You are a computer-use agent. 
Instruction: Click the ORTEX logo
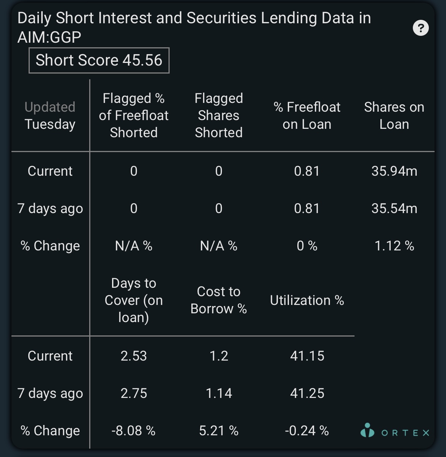[x=395, y=431]
